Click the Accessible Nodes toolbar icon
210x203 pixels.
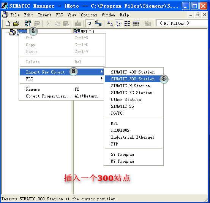[28, 24]
